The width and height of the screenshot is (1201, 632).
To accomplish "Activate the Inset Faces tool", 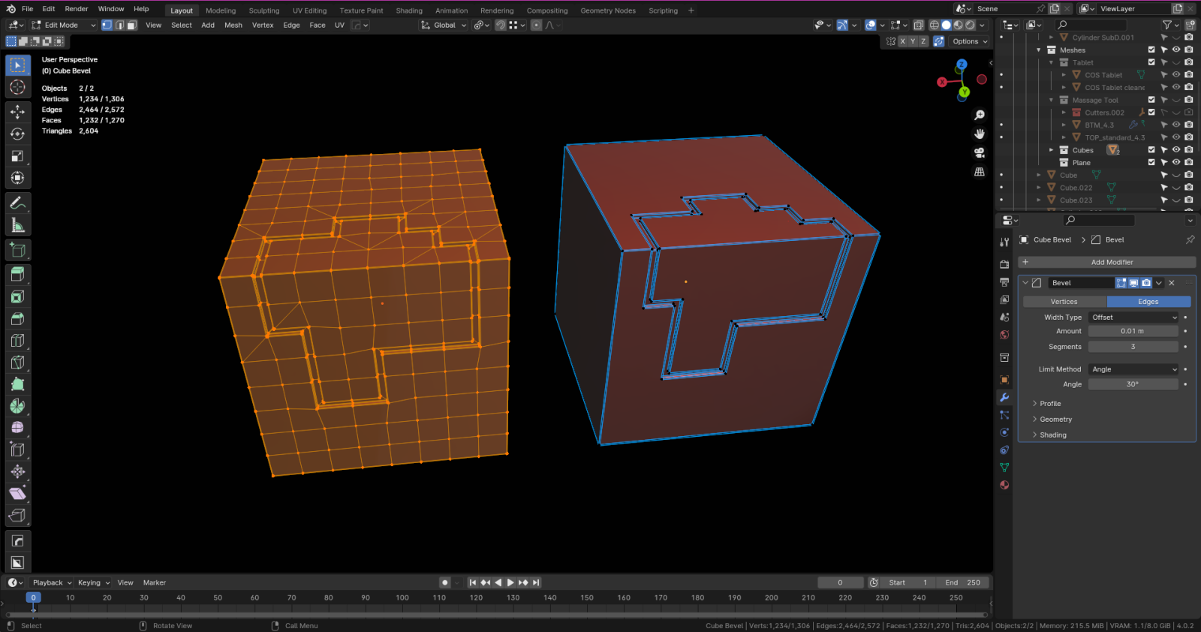I will point(18,296).
